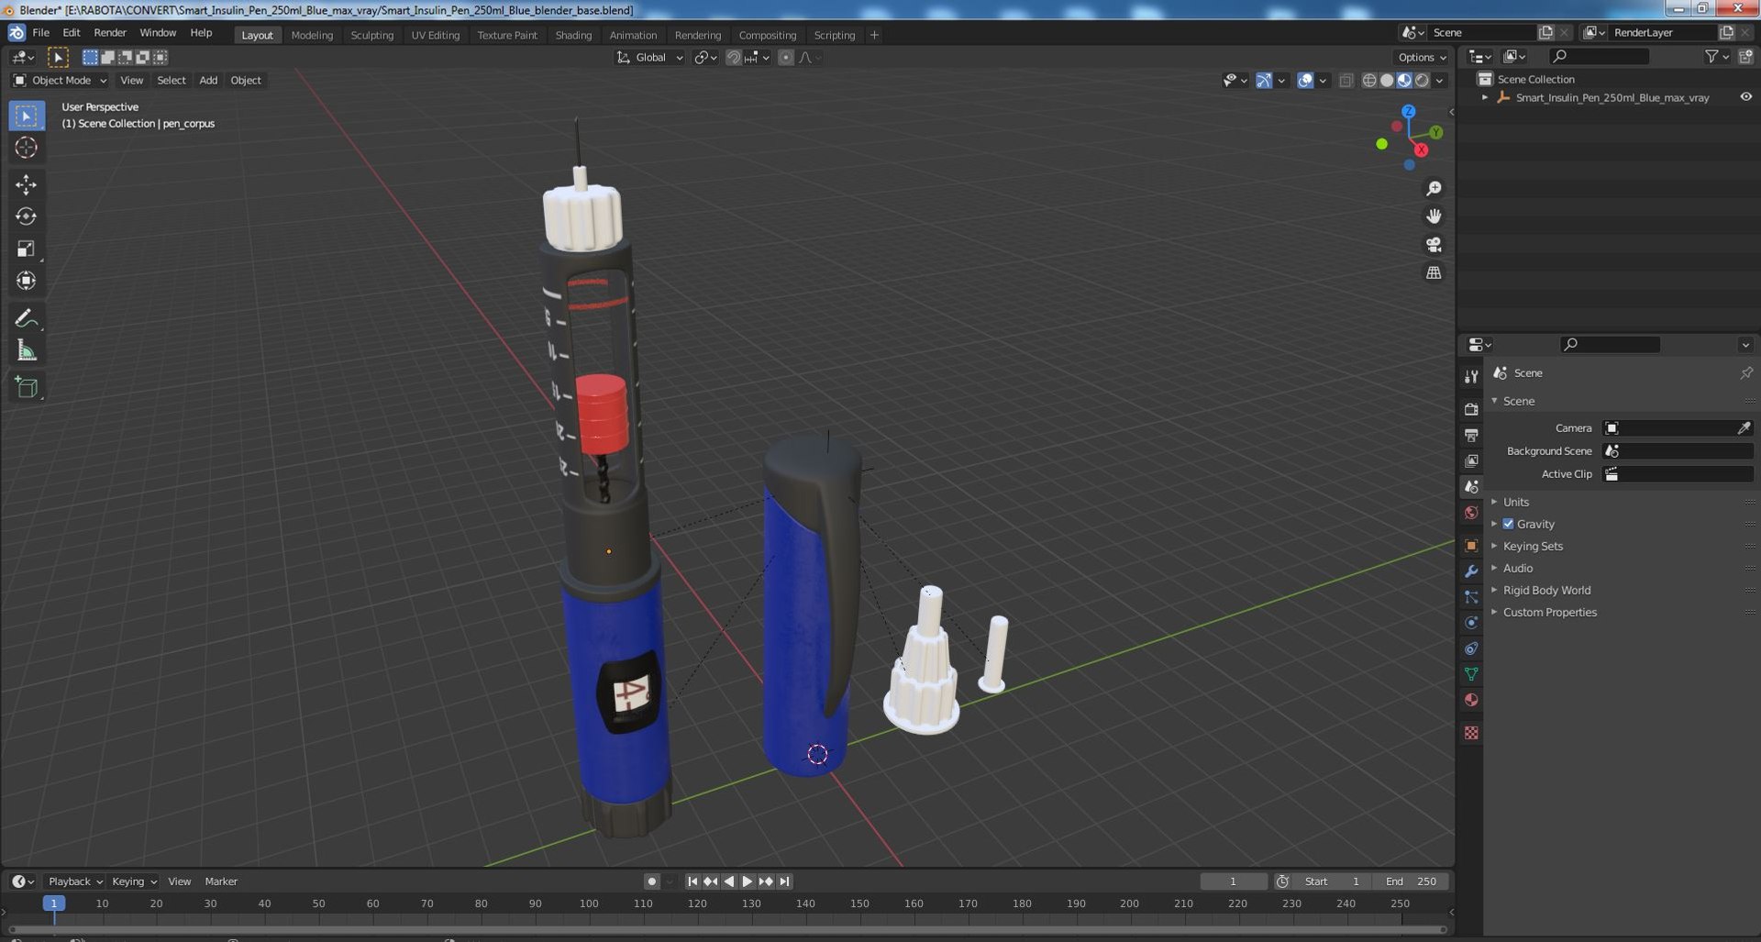Select the Scale tool

point(26,249)
